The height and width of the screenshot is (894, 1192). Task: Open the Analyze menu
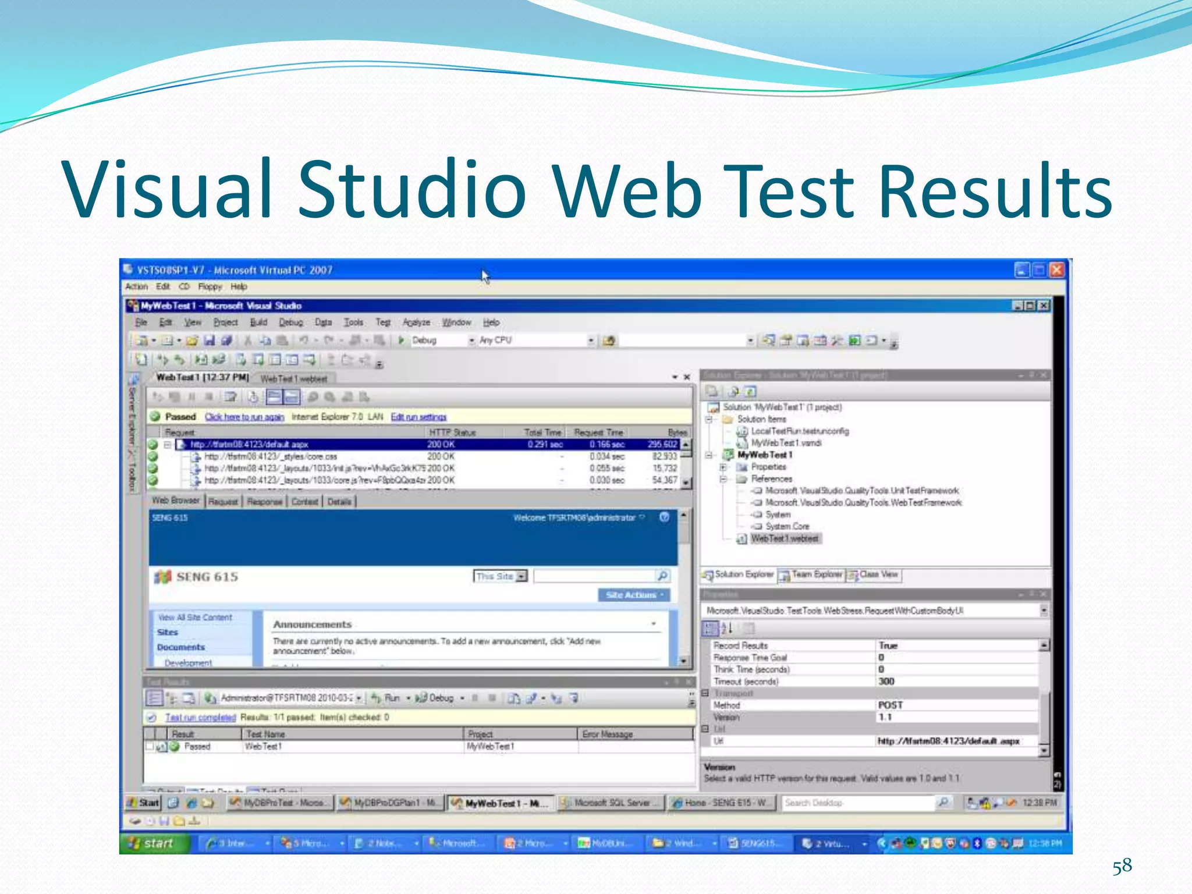pos(417,322)
